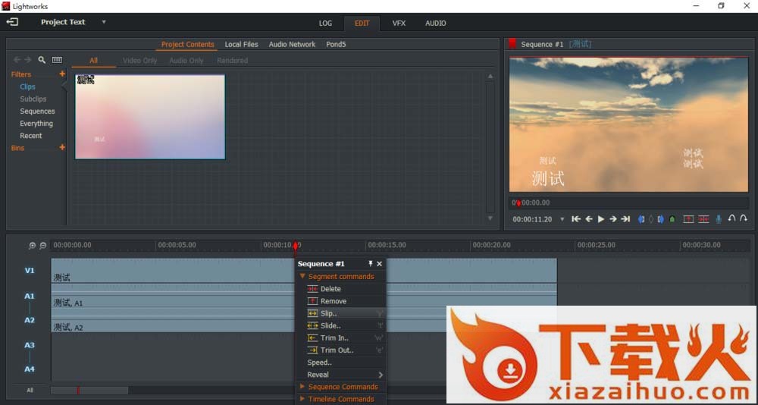Toggle the A4 track label
The image size is (758, 405).
(x=30, y=369)
